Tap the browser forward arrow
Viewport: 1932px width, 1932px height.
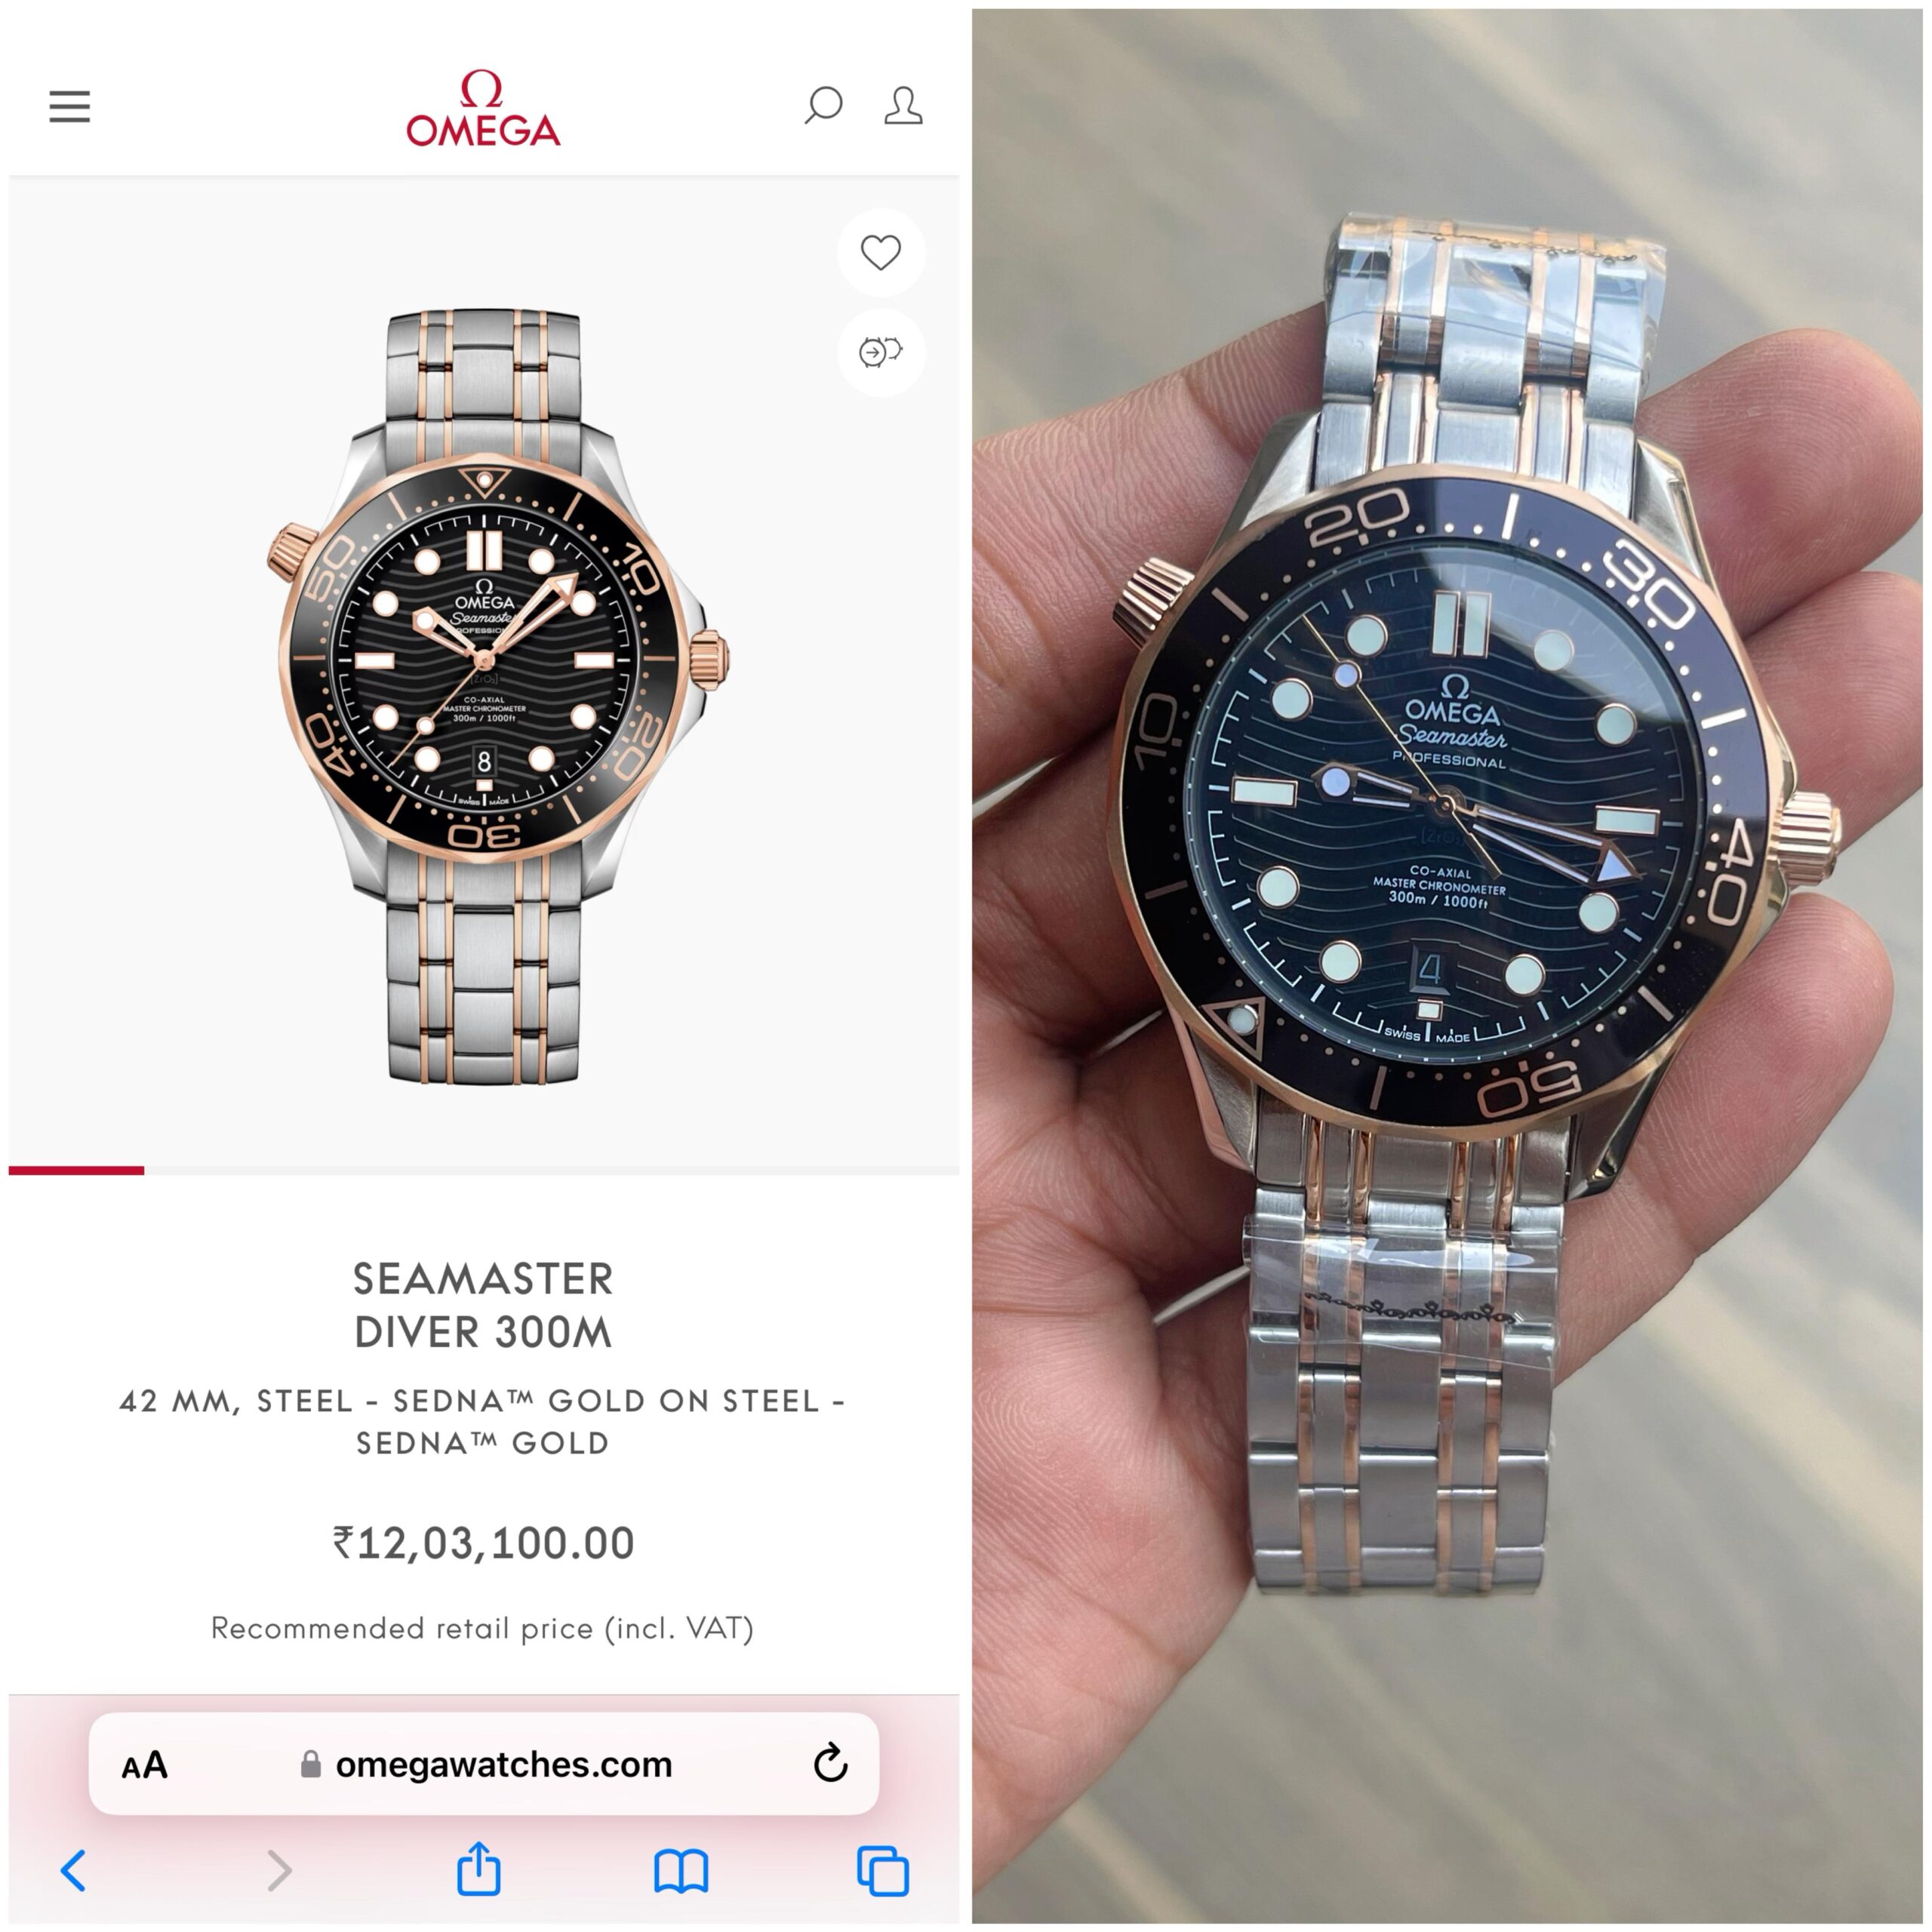pyautogui.click(x=279, y=1870)
